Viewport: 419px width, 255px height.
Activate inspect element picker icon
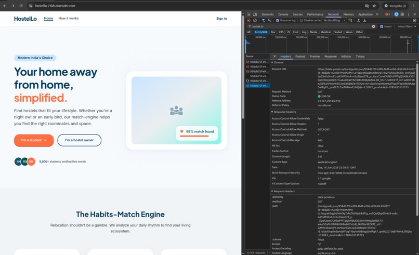[249, 14]
